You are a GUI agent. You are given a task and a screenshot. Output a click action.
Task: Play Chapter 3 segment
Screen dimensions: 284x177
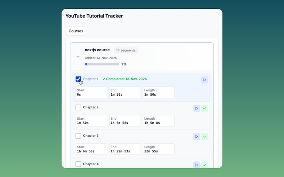(197, 137)
